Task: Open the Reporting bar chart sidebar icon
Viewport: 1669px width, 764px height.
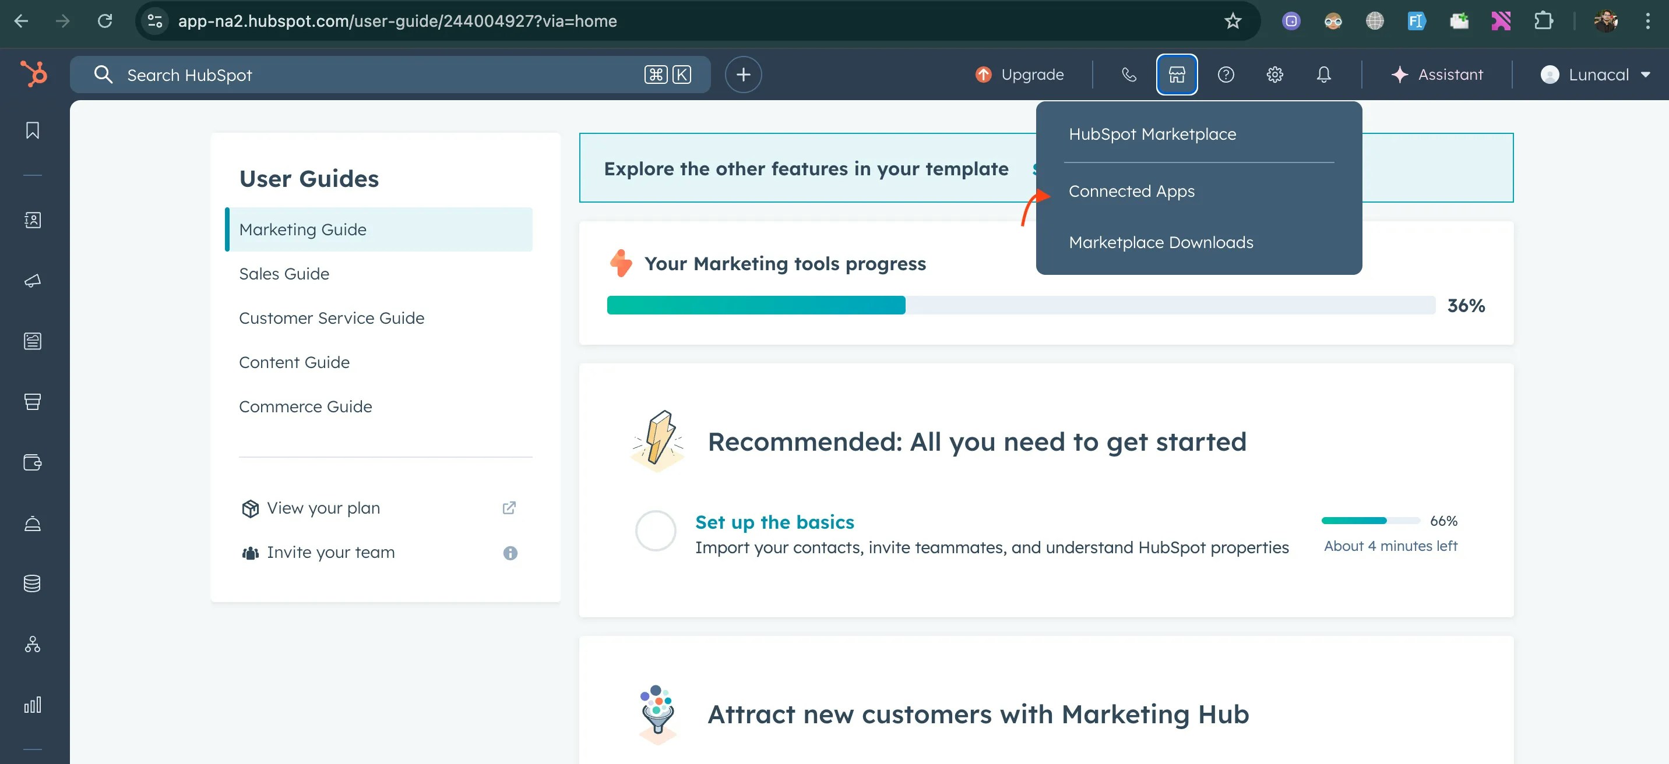Action: coord(33,705)
